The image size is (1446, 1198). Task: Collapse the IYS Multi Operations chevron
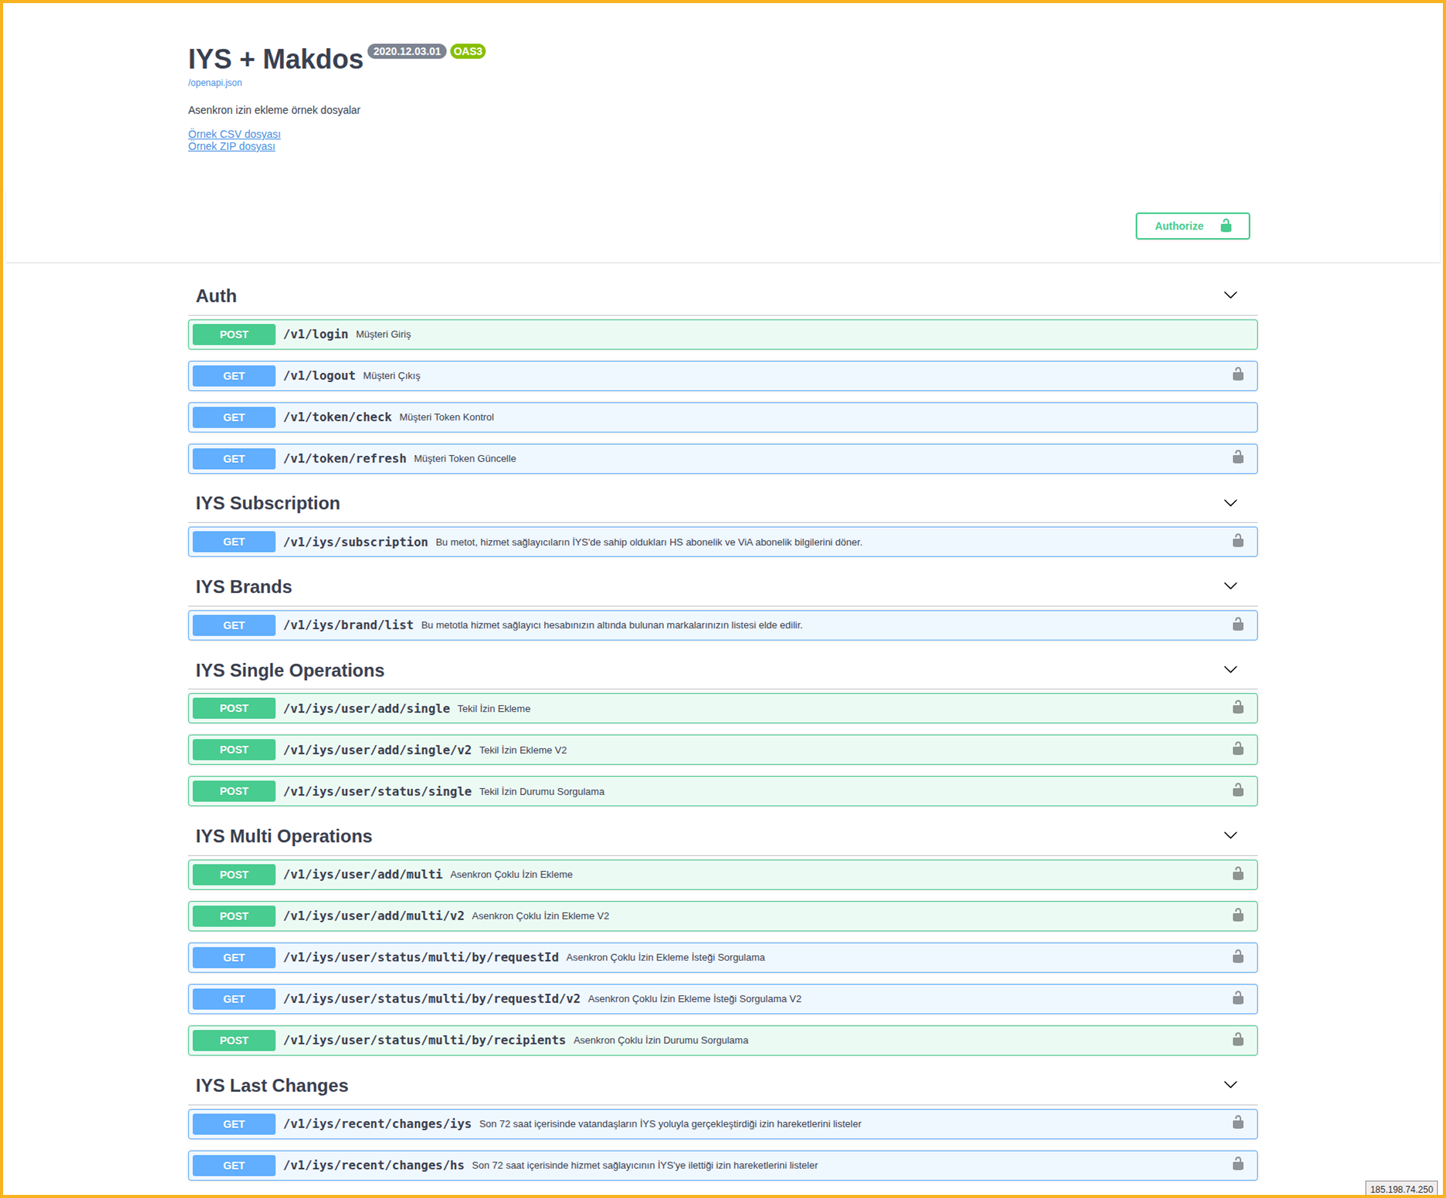tap(1230, 835)
